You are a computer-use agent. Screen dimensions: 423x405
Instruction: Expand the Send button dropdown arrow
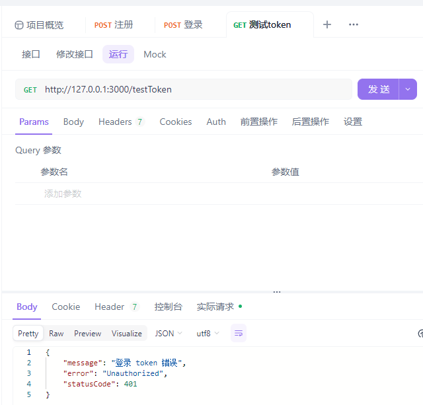point(408,89)
